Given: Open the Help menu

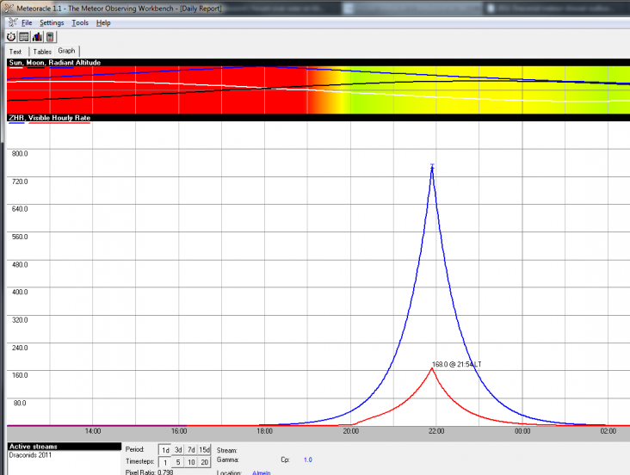Looking at the screenshot, I should (x=103, y=22).
